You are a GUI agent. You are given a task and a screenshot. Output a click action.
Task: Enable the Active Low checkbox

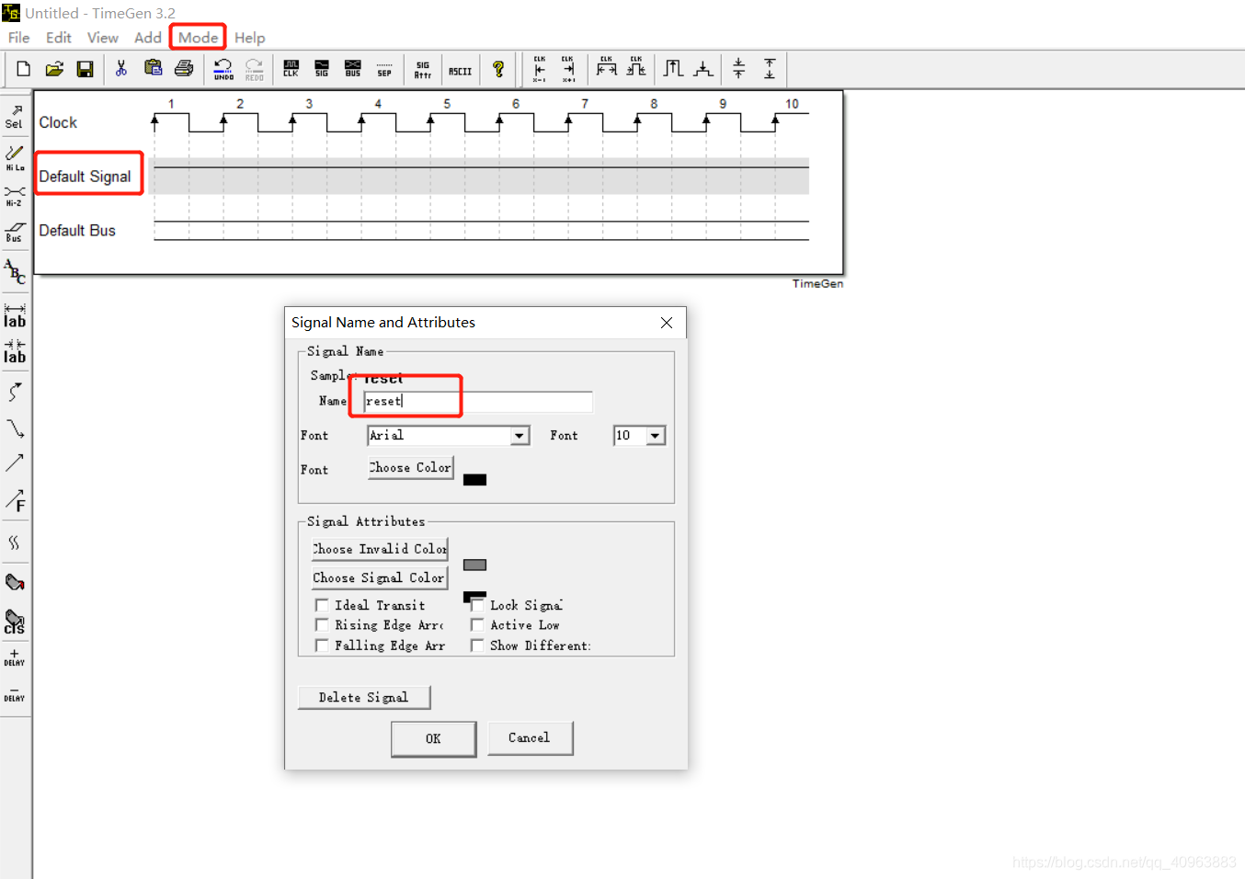(x=477, y=625)
